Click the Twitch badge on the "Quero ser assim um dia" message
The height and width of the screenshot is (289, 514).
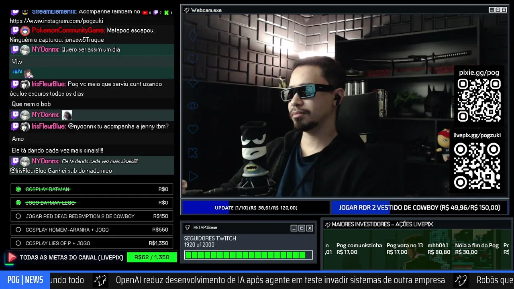point(15,50)
